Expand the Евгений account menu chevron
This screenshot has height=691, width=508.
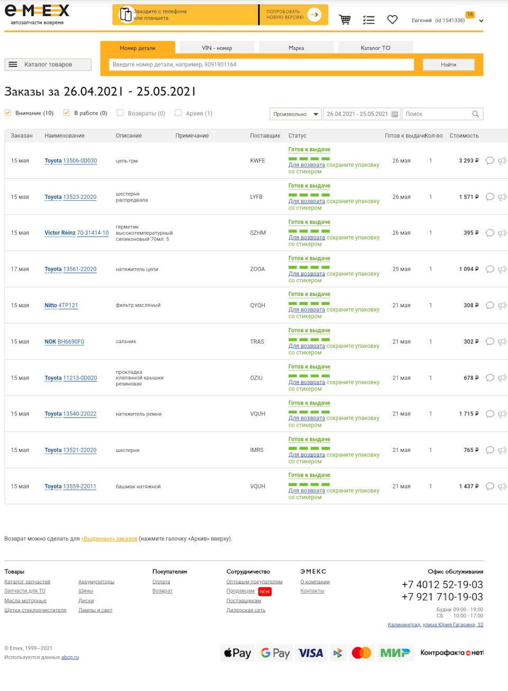(x=481, y=21)
